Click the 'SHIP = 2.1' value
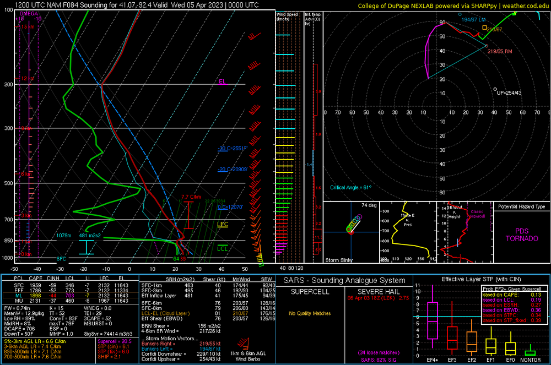 click(109, 357)
